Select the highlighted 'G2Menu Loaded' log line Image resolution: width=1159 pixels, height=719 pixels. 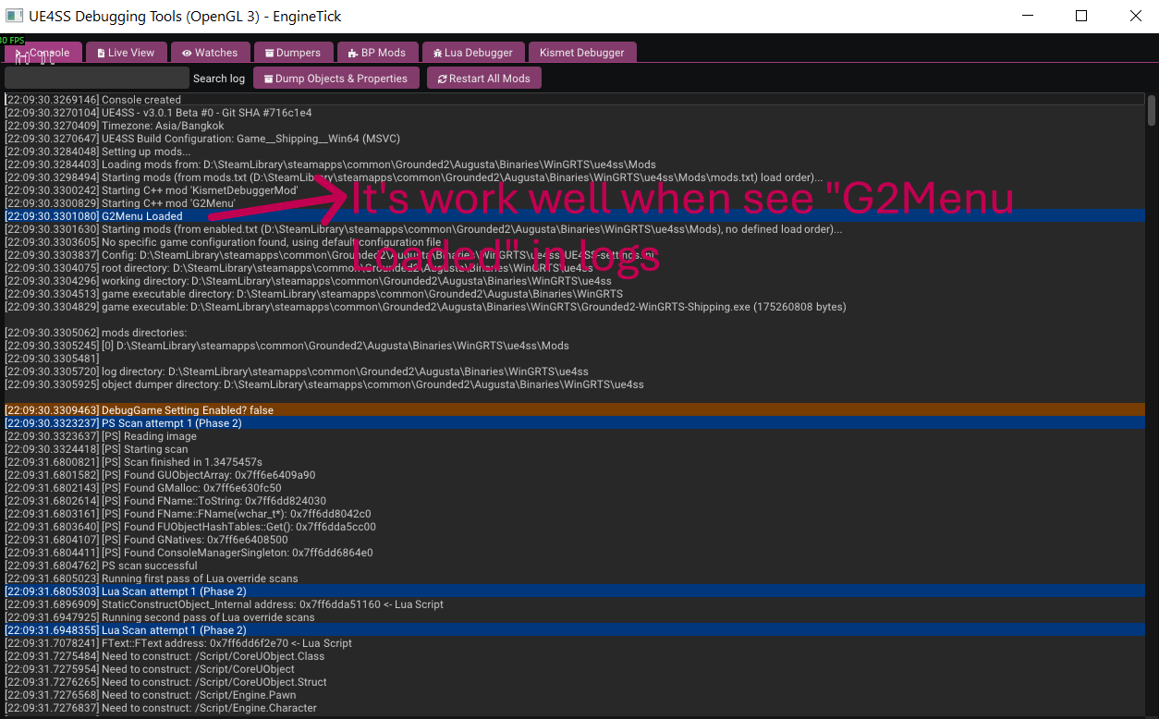coord(574,216)
